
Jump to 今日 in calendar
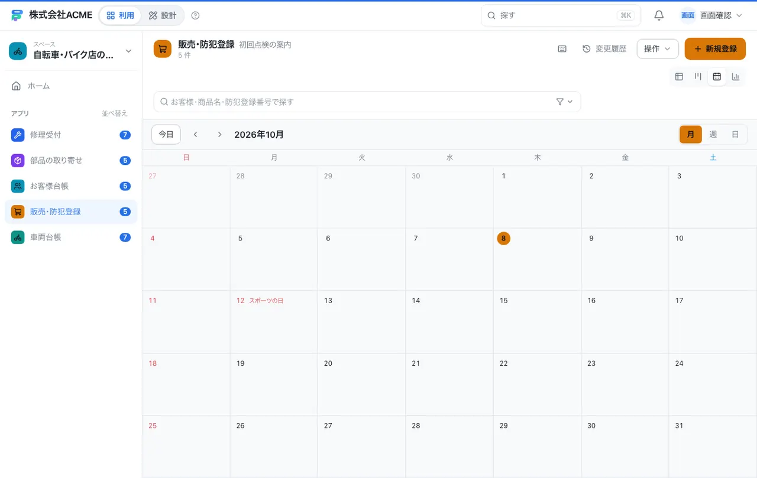[x=166, y=135]
